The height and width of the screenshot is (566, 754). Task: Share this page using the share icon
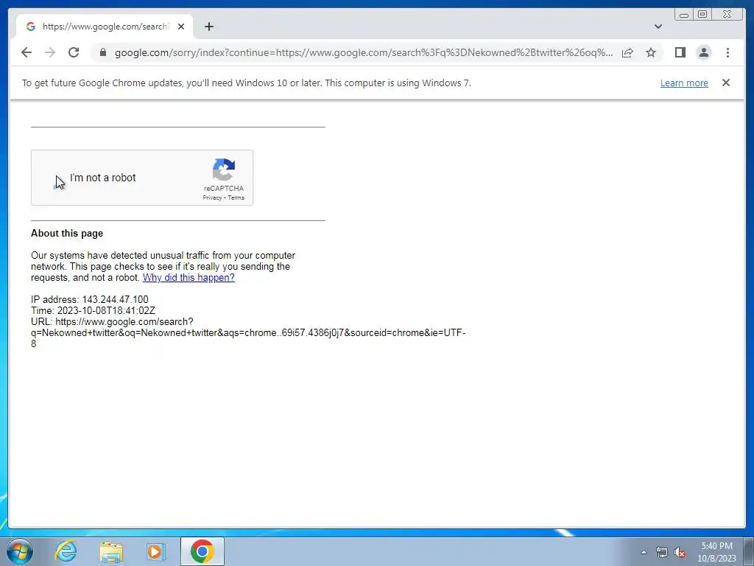tap(627, 52)
